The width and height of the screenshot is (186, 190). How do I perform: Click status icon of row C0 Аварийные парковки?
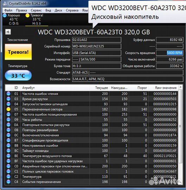tap(8, 166)
